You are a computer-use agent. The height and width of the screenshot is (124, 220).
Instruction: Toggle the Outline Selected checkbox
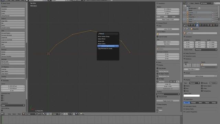pos(157,71)
